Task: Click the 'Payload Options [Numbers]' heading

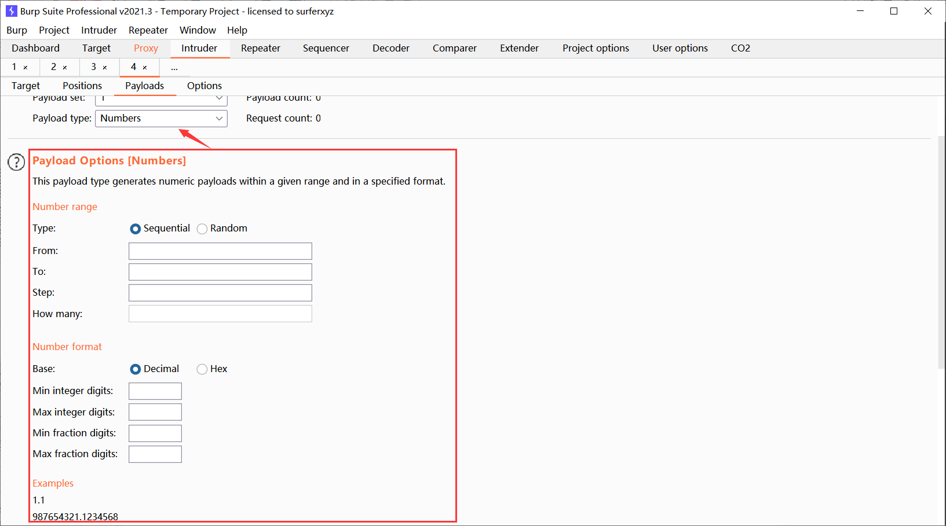Action: pos(109,161)
